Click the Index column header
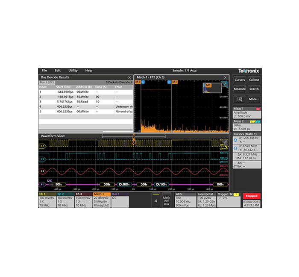Viewport: 299px width, 277px height. click(47, 87)
